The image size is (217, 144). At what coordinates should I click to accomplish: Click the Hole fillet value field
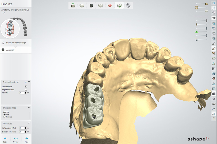pos(22,93)
